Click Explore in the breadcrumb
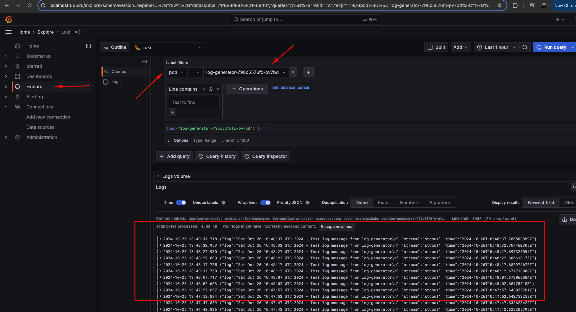Image resolution: width=576 pixels, height=312 pixels. pyautogui.click(x=46, y=32)
